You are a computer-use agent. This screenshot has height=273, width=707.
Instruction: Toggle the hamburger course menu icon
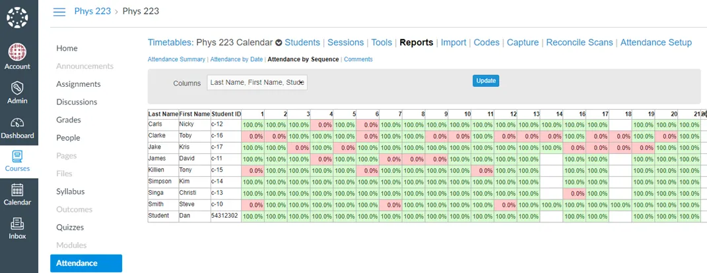[x=59, y=12]
